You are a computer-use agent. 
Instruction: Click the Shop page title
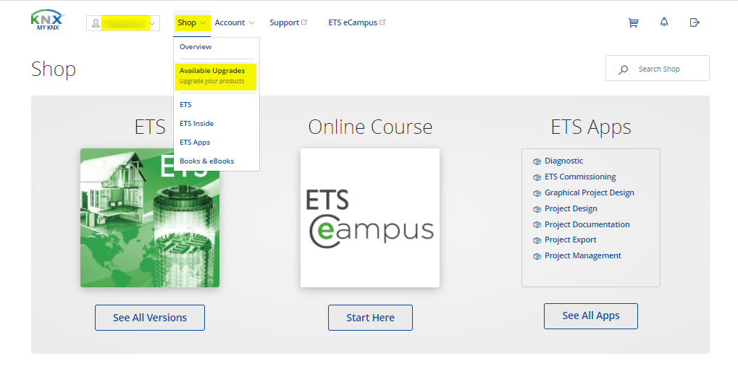[x=54, y=69]
